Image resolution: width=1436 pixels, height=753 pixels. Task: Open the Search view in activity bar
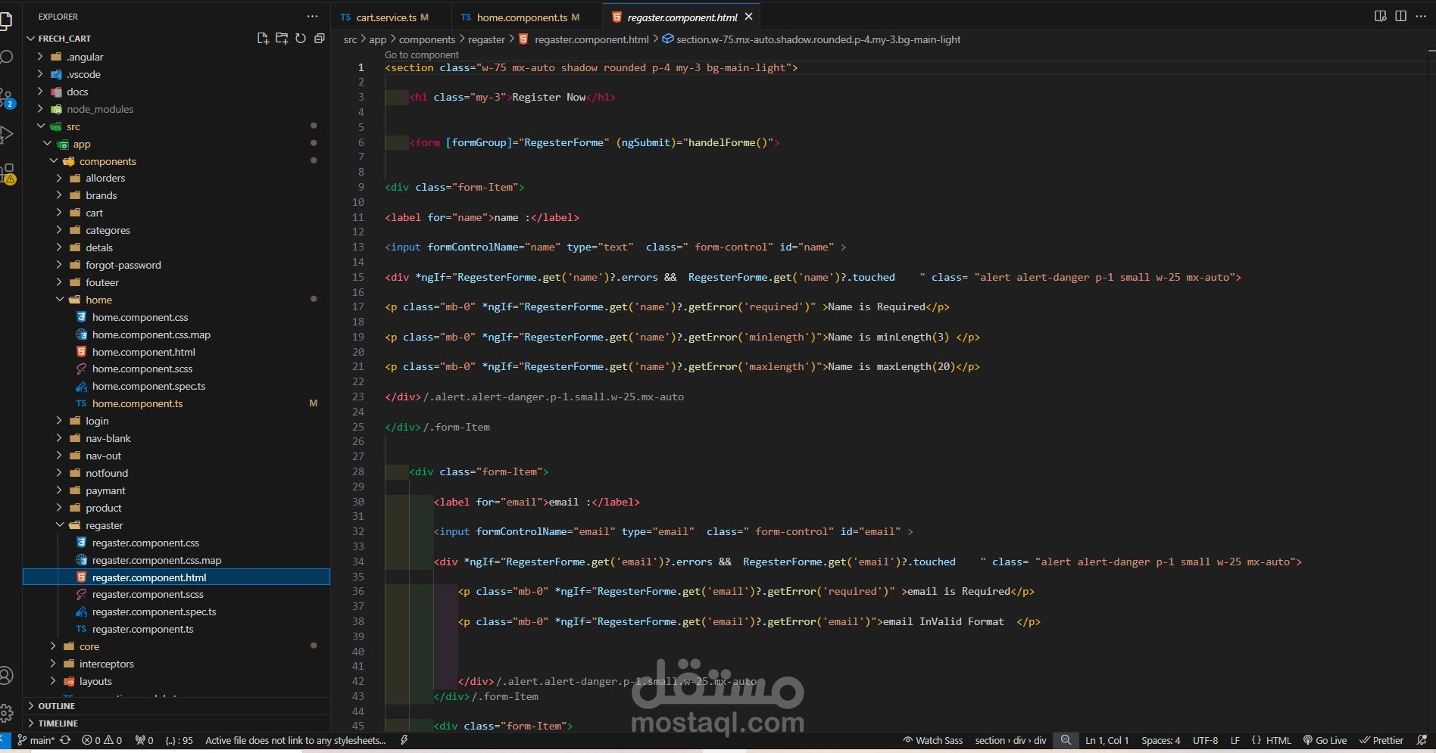7,58
